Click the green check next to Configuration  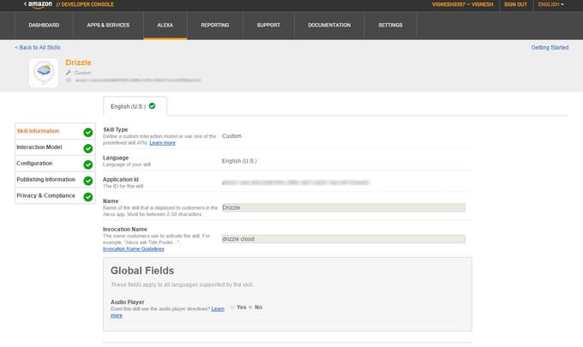(x=88, y=165)
